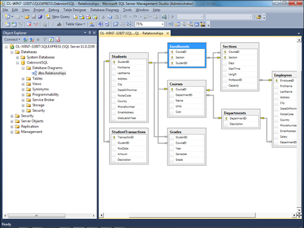
Task: Close the Relationships diagram tab
Action: pyautogui.click(x=167, y=33)
